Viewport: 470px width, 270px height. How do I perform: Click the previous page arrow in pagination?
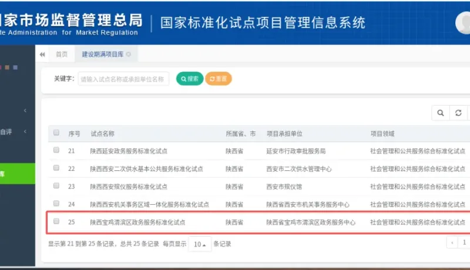point(452,242)
